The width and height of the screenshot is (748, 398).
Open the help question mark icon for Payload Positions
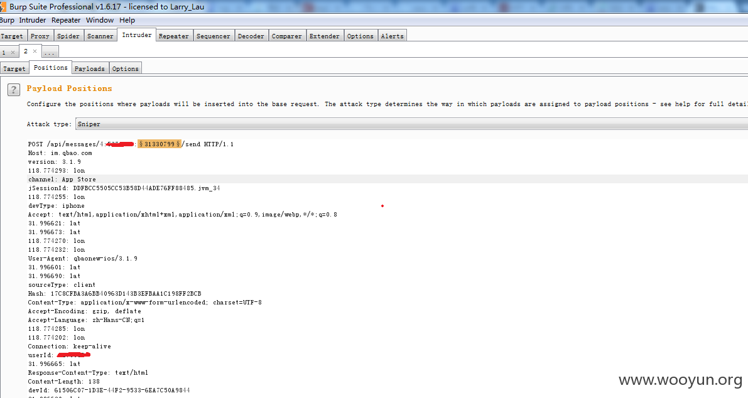point(14,90)
